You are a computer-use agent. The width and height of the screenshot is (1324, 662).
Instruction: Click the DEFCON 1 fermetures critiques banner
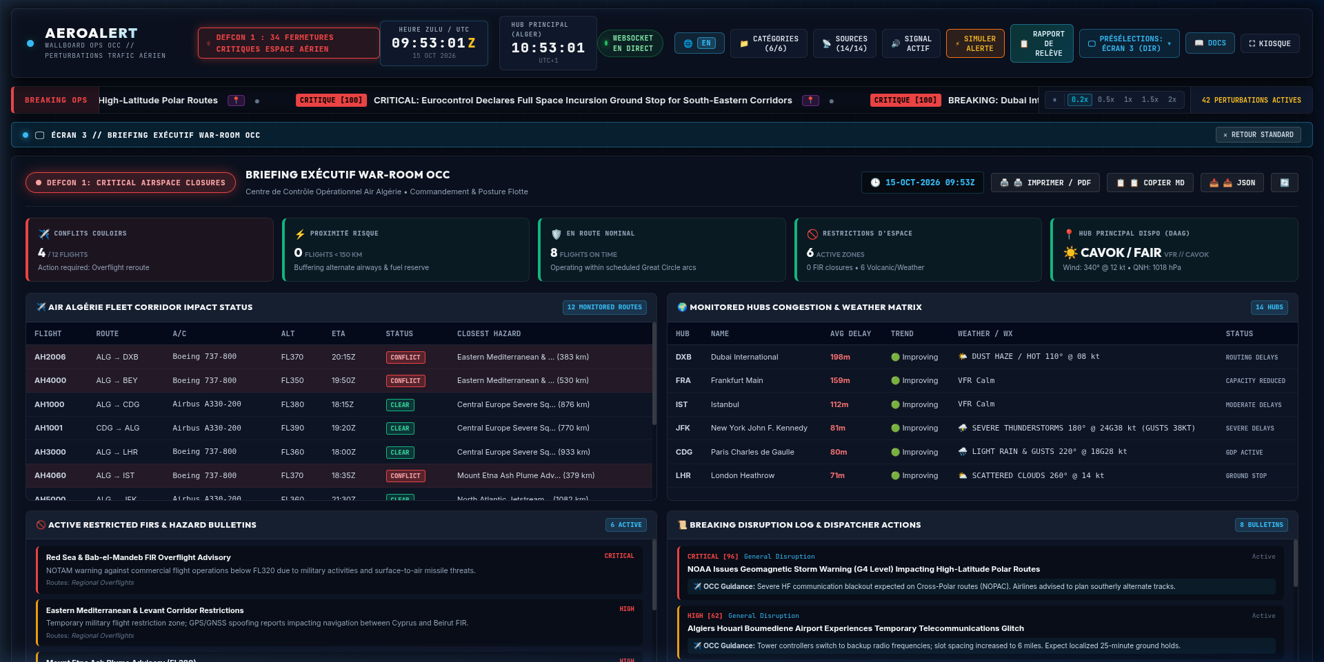[288, 43]
